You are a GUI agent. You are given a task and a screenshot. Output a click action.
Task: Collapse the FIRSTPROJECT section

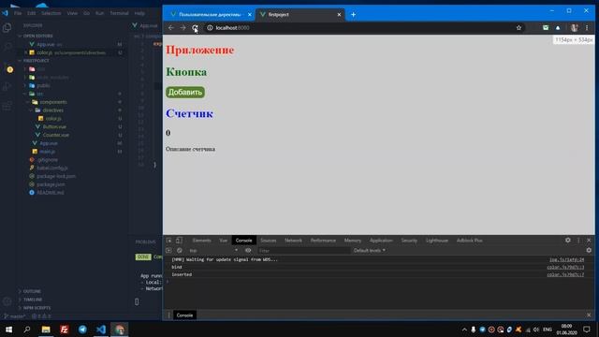point(36,60)
